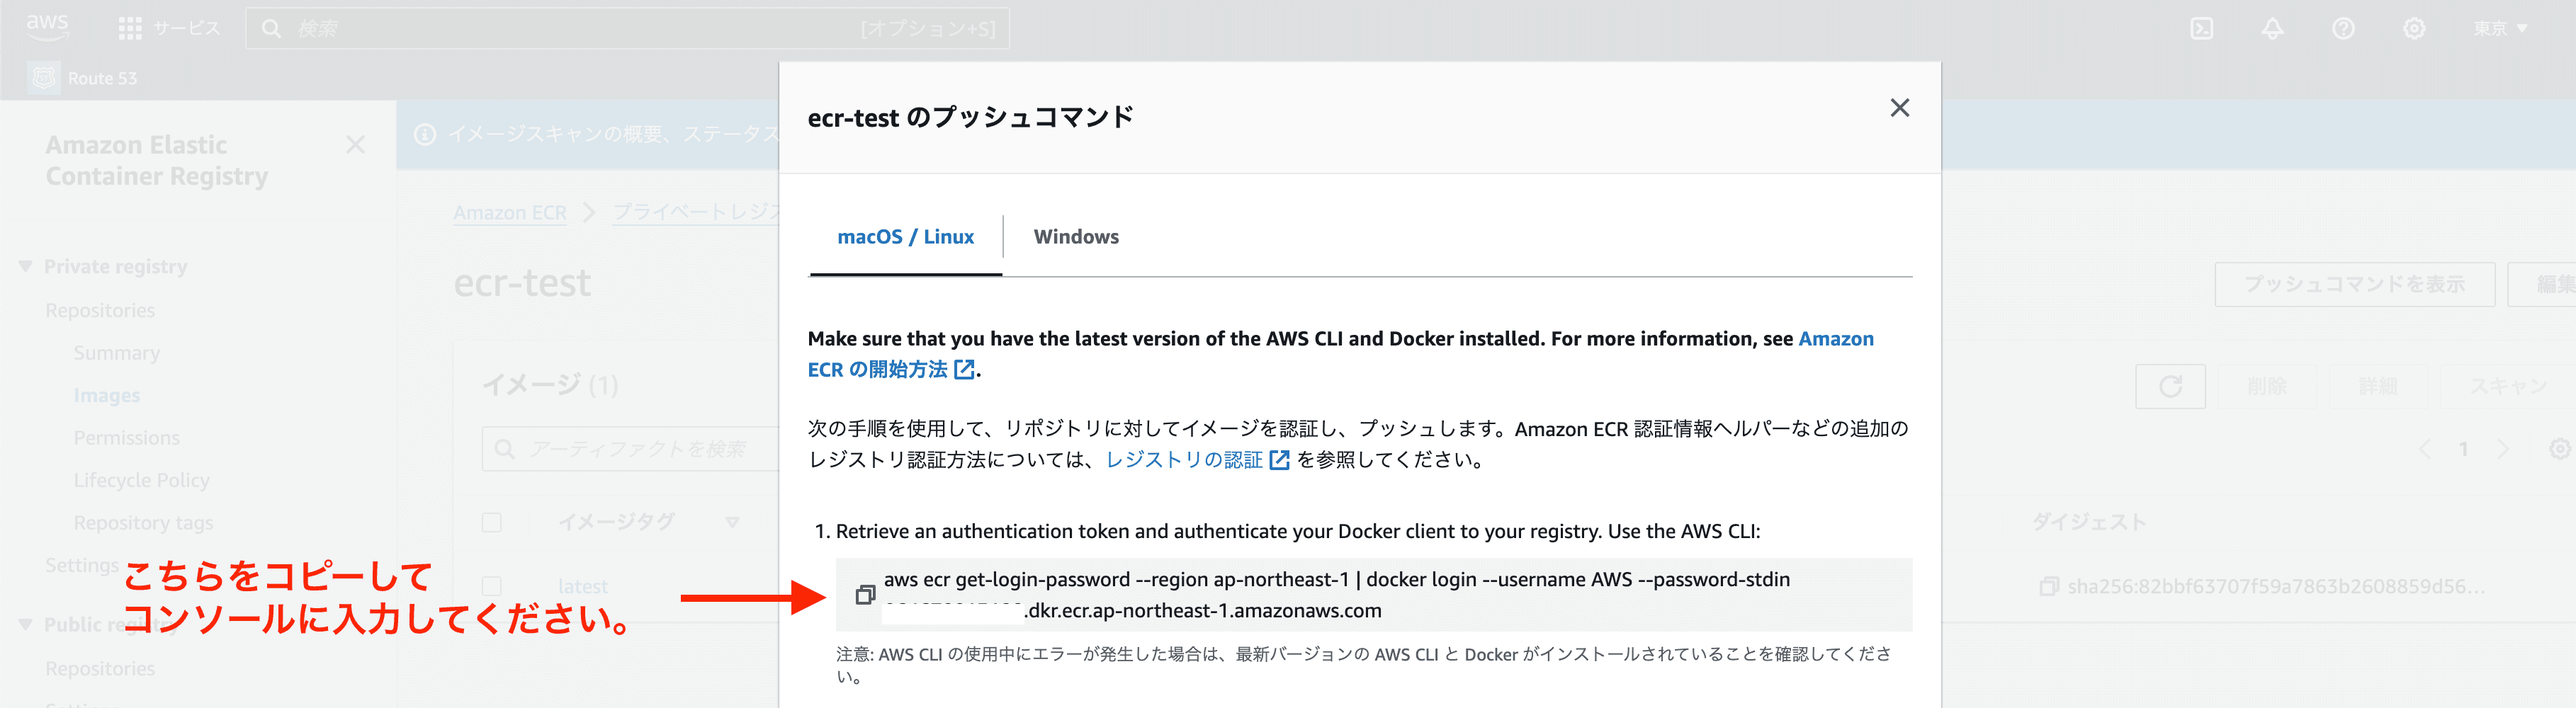Open the notifications bell
Viewport: 2576px width, 708px height.
coord(2272,28)
